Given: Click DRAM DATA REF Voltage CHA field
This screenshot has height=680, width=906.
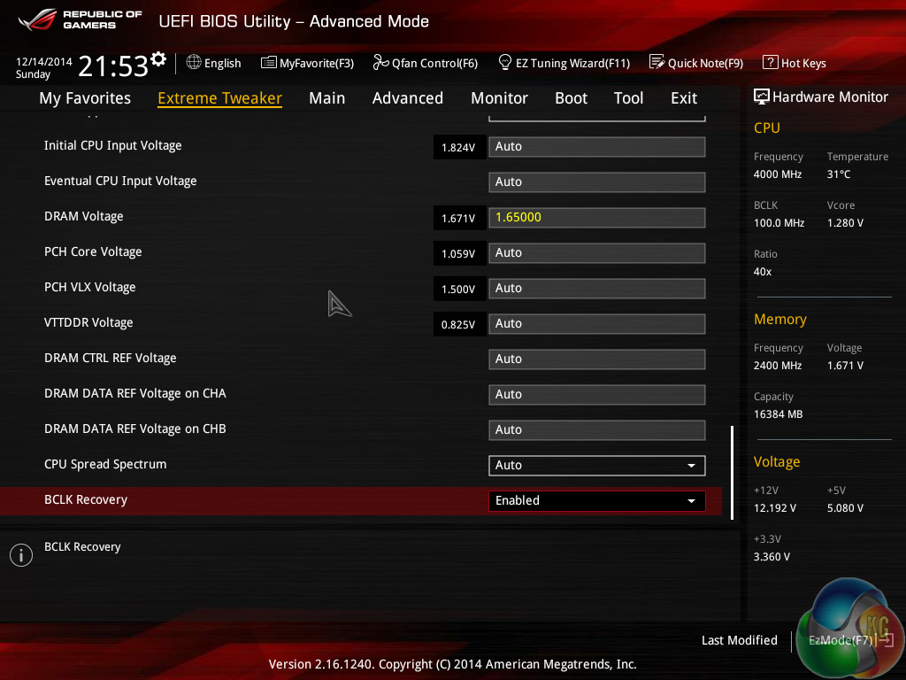Looking at the screenshot, I should pyautogui.click(x=597, y=394).
